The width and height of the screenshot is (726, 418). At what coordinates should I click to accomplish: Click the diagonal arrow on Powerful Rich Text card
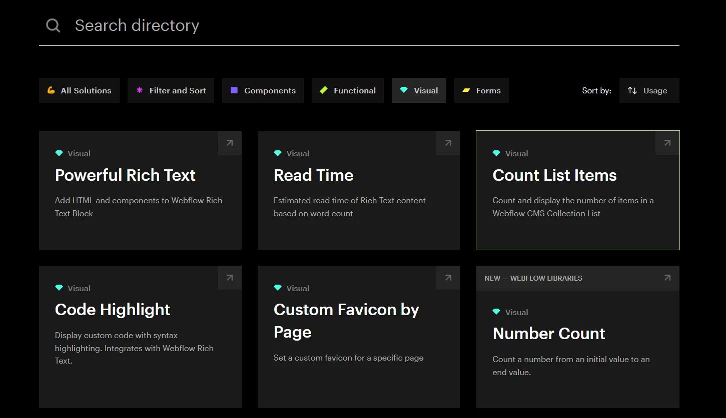[229, 143]
